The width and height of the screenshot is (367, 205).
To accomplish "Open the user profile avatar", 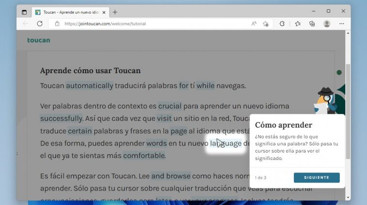I will [x=327, y=24].
